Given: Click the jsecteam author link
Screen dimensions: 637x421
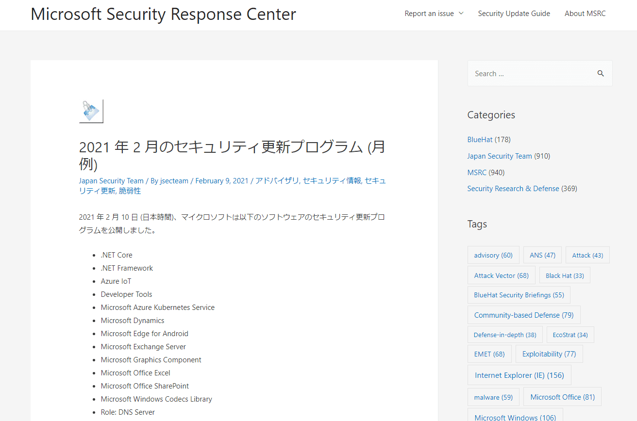Looking at the screenshot, I should point(174,181).
